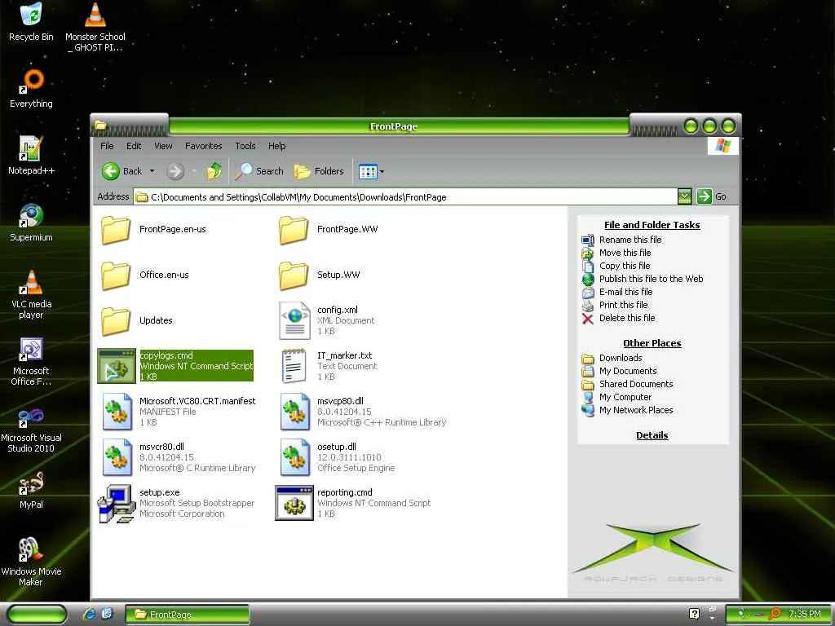Click Rename this file
This screenshot has width=835, height=626.
pyautogui.click(x=630, y=240)
